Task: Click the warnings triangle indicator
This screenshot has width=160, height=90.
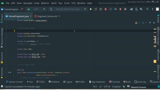Action: coord(137,23)
